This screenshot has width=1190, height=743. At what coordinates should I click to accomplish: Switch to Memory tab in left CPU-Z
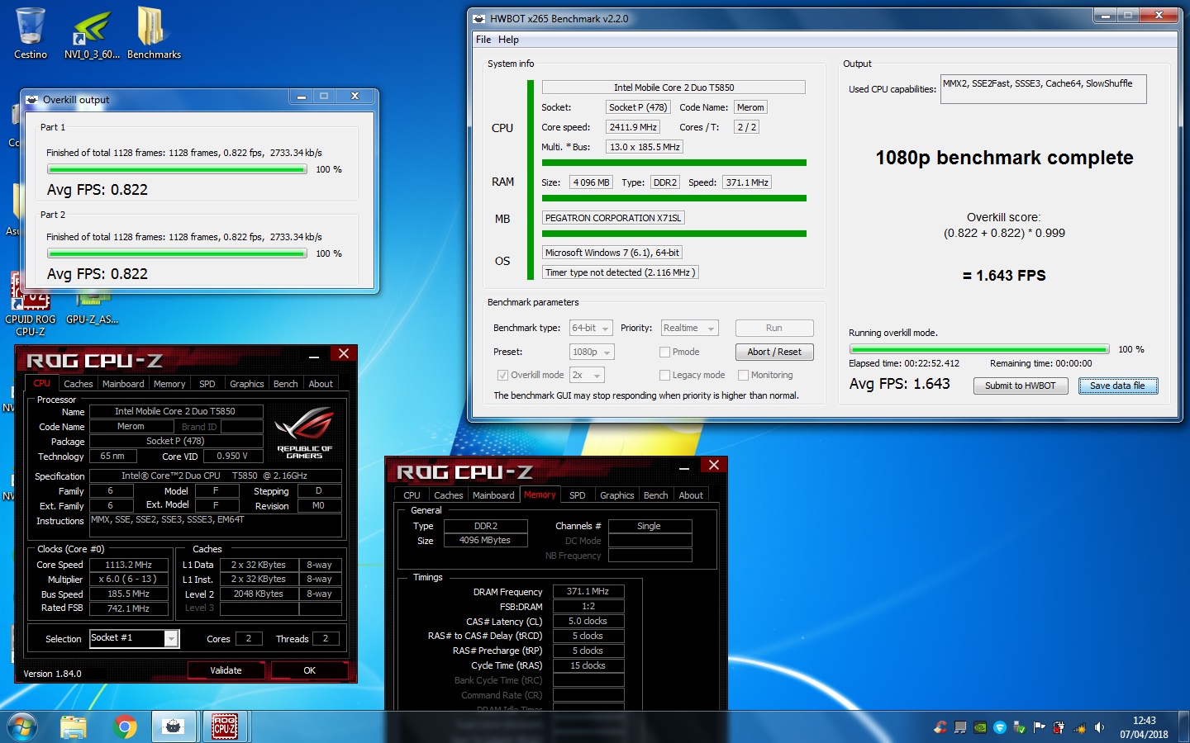pos(169,384)
